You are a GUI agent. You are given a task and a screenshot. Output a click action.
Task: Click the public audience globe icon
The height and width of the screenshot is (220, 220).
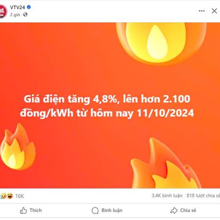point(25,14)
